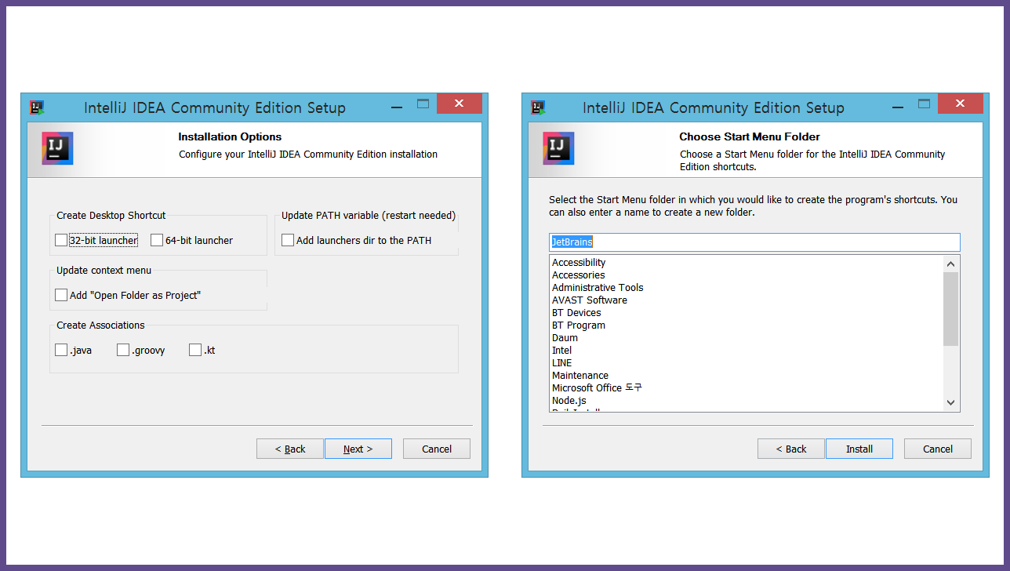This screenshot has width=1010, height=571.
Task: Minimize the Installation Options window
Action: click(x=398, y=105)
